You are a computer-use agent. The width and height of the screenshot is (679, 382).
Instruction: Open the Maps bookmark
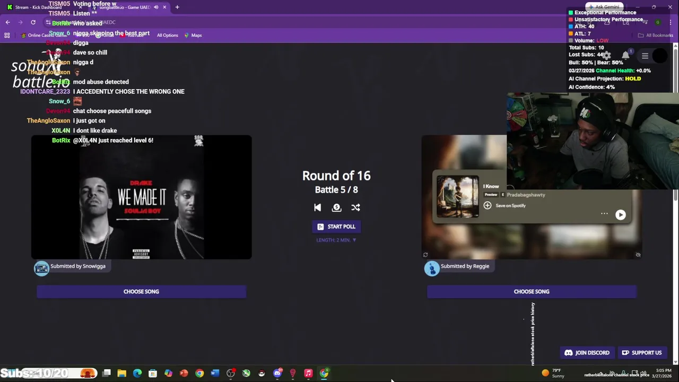click(193, 36)
